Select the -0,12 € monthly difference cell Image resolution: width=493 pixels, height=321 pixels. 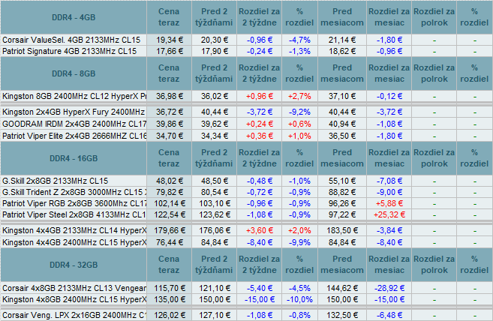coord(389,96)
